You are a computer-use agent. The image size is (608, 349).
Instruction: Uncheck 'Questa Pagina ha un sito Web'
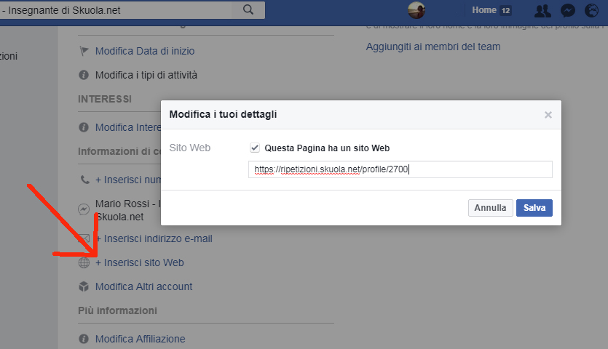(x=255, y=148)
